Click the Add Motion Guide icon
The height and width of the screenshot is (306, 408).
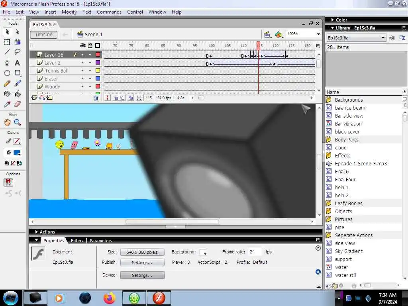tap(41, 98)
